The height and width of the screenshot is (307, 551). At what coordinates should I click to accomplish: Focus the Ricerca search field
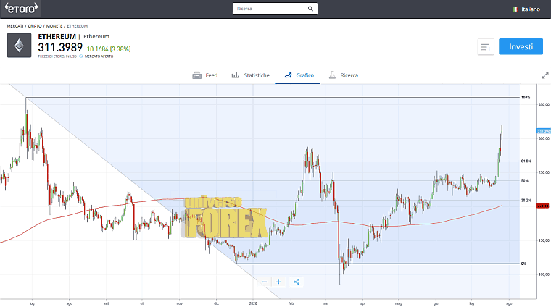270,9
